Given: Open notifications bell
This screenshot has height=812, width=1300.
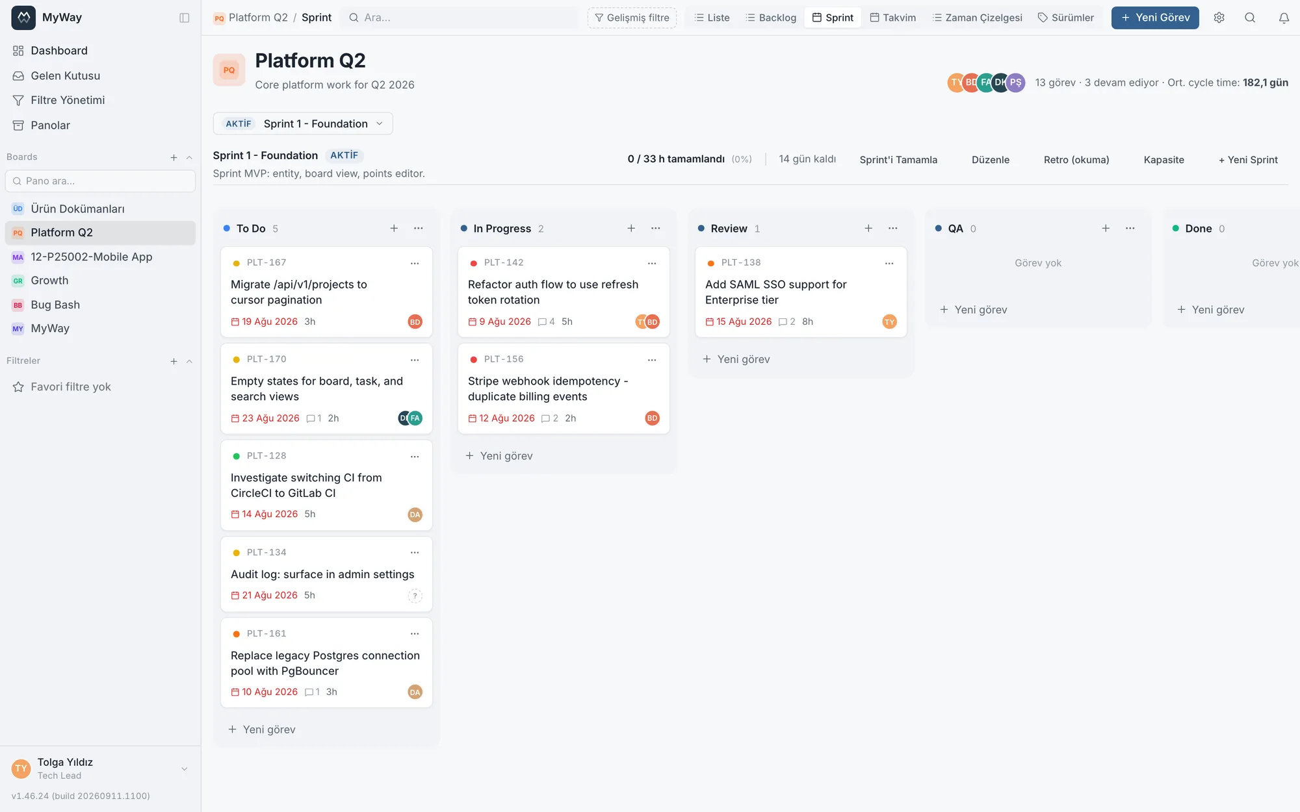Looking at the screenshot, I should (1284, 18).
